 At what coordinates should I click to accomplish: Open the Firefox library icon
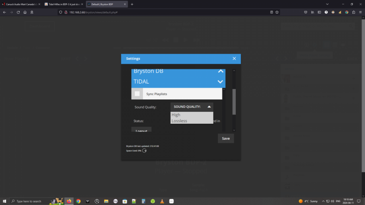312,12
